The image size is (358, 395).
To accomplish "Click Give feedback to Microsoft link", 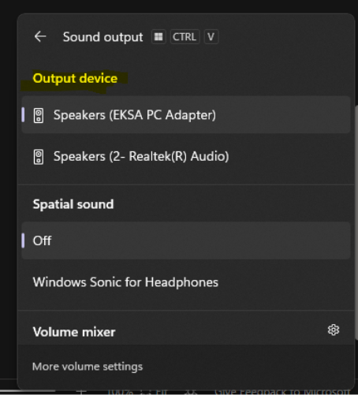I will (282, 392).
